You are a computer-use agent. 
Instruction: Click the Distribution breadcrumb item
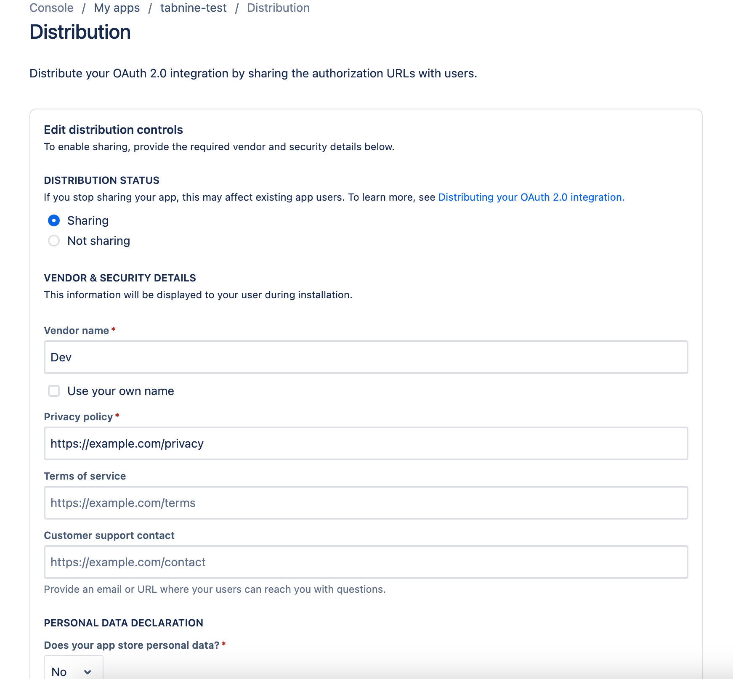coord(278,8)
